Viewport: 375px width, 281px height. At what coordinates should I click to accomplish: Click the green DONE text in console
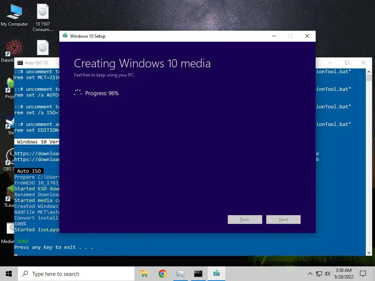coord(23,241)
